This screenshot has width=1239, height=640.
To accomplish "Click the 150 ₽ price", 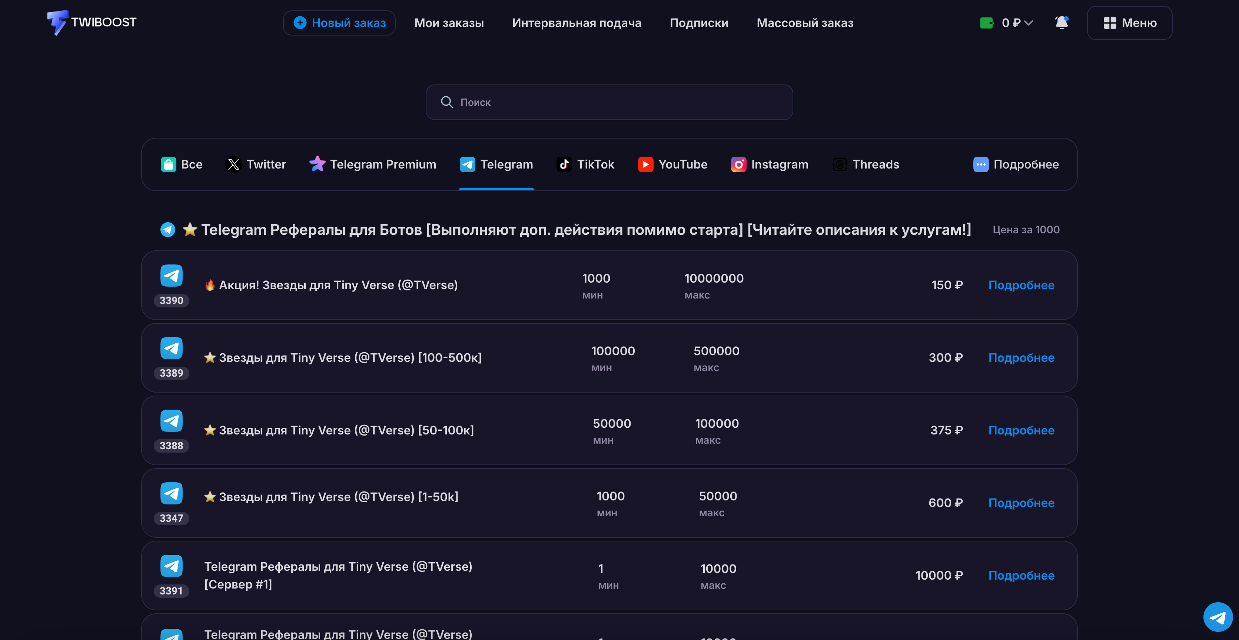I will (947, 285).
